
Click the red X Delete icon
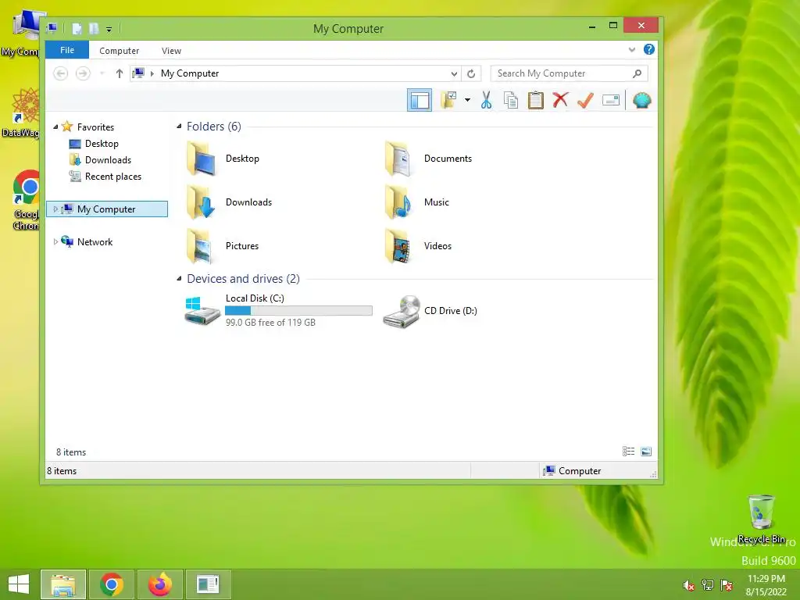(x=560, y=100)
